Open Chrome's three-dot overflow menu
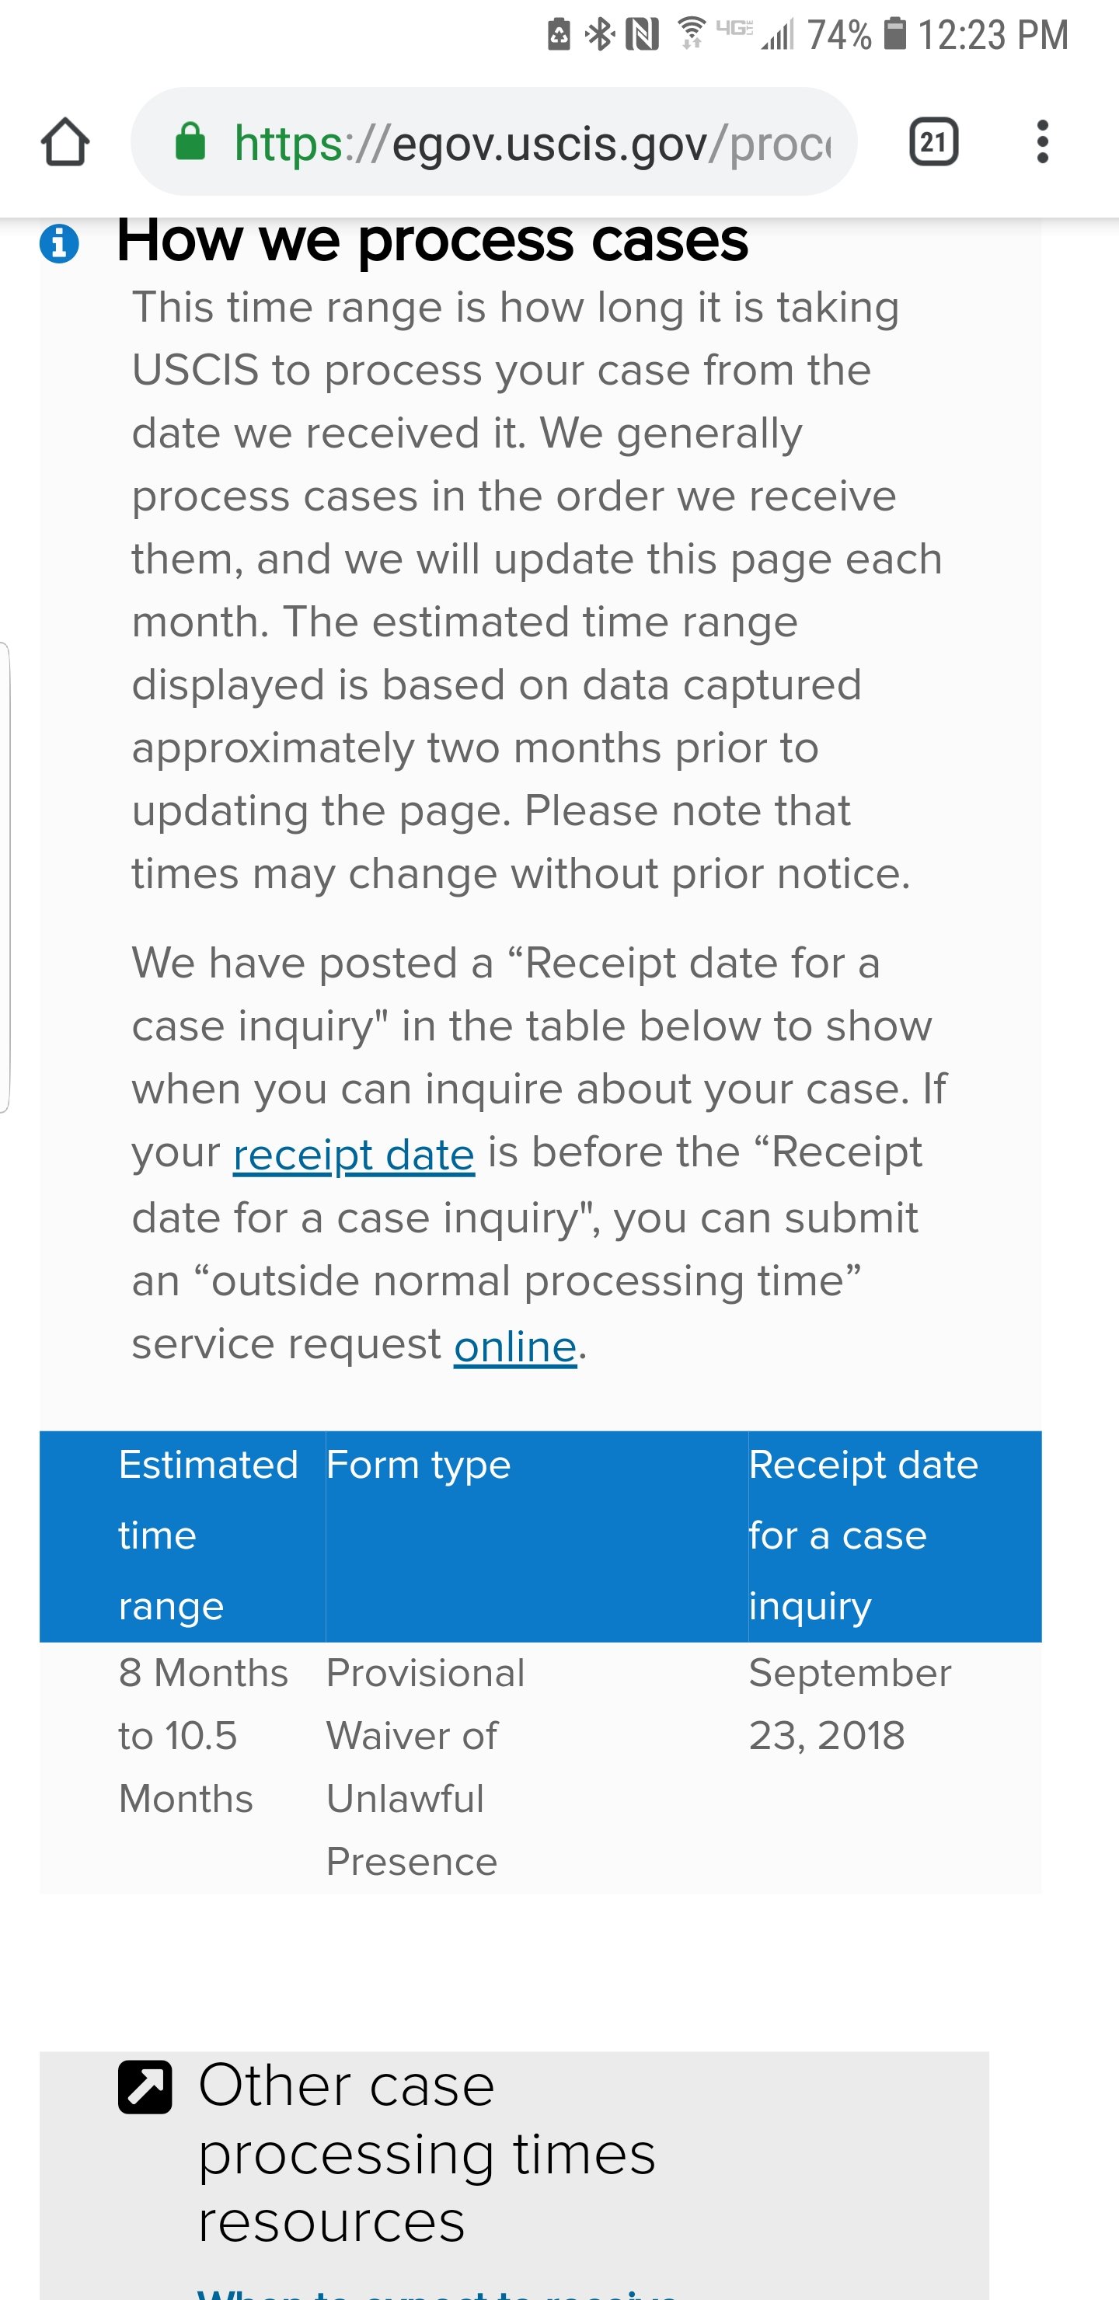The height and width of the screenshot is (2300, 1119). pyautogui.click(x=1041, y=142)
